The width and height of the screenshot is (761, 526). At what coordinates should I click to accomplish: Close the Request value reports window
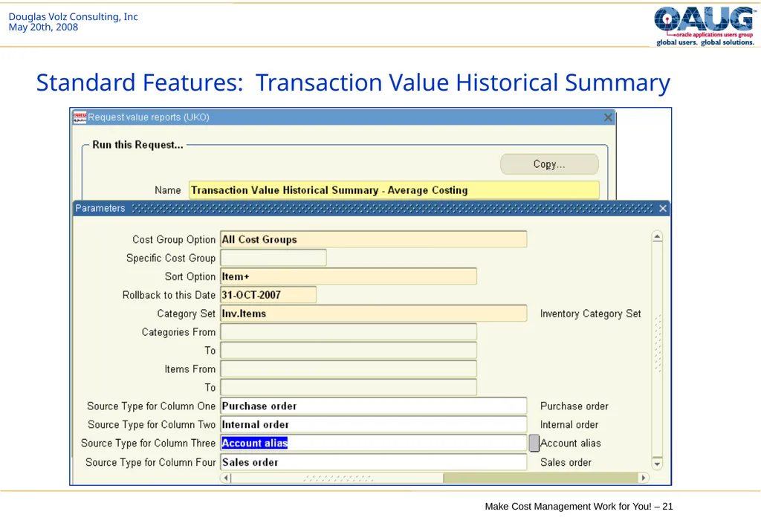pyautogui.click(x=608, y=117)
